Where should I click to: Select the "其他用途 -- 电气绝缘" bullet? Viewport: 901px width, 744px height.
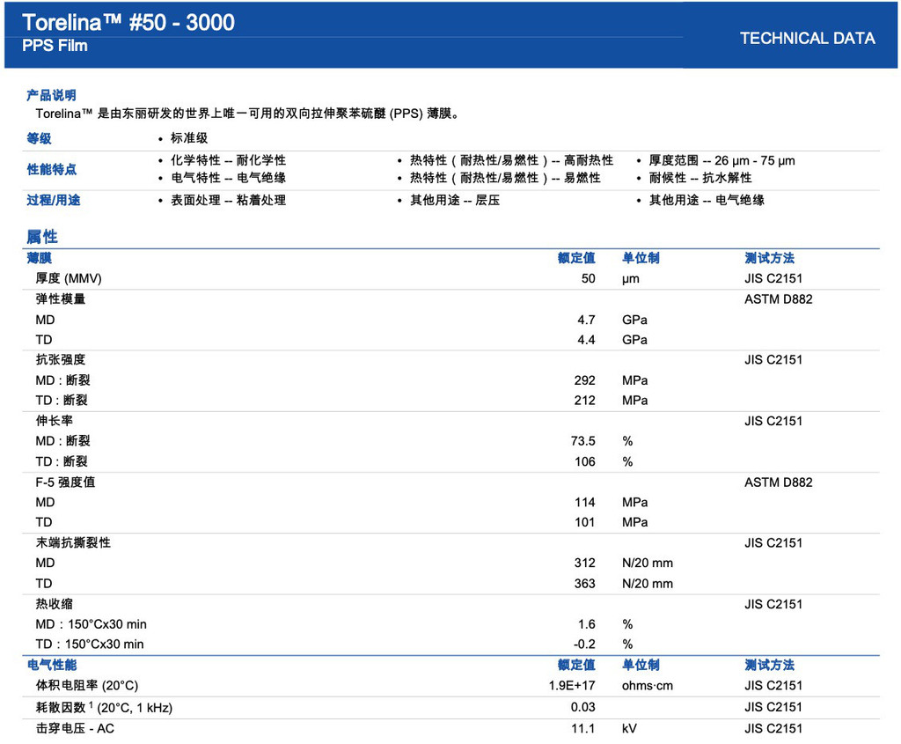[x=707, y=200]
